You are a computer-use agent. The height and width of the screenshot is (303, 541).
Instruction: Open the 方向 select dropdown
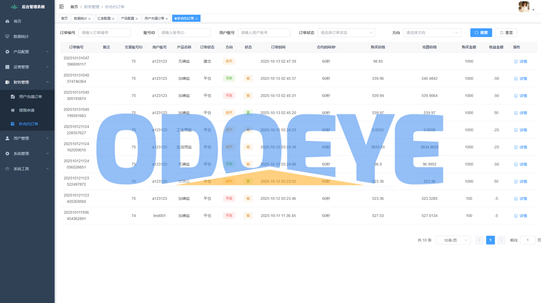(x=432, y=33)
